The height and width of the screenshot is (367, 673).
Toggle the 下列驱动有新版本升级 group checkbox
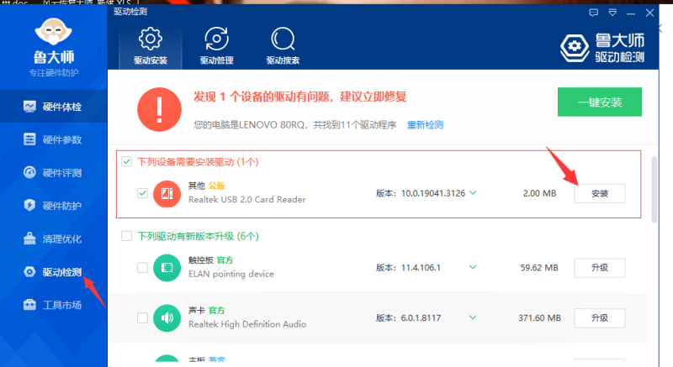coord(127,236)
